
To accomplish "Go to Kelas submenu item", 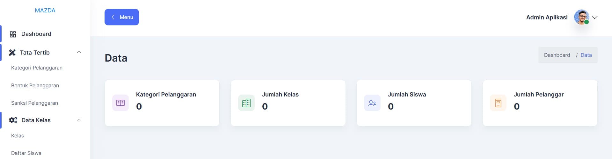I will [x=18, y=136].
